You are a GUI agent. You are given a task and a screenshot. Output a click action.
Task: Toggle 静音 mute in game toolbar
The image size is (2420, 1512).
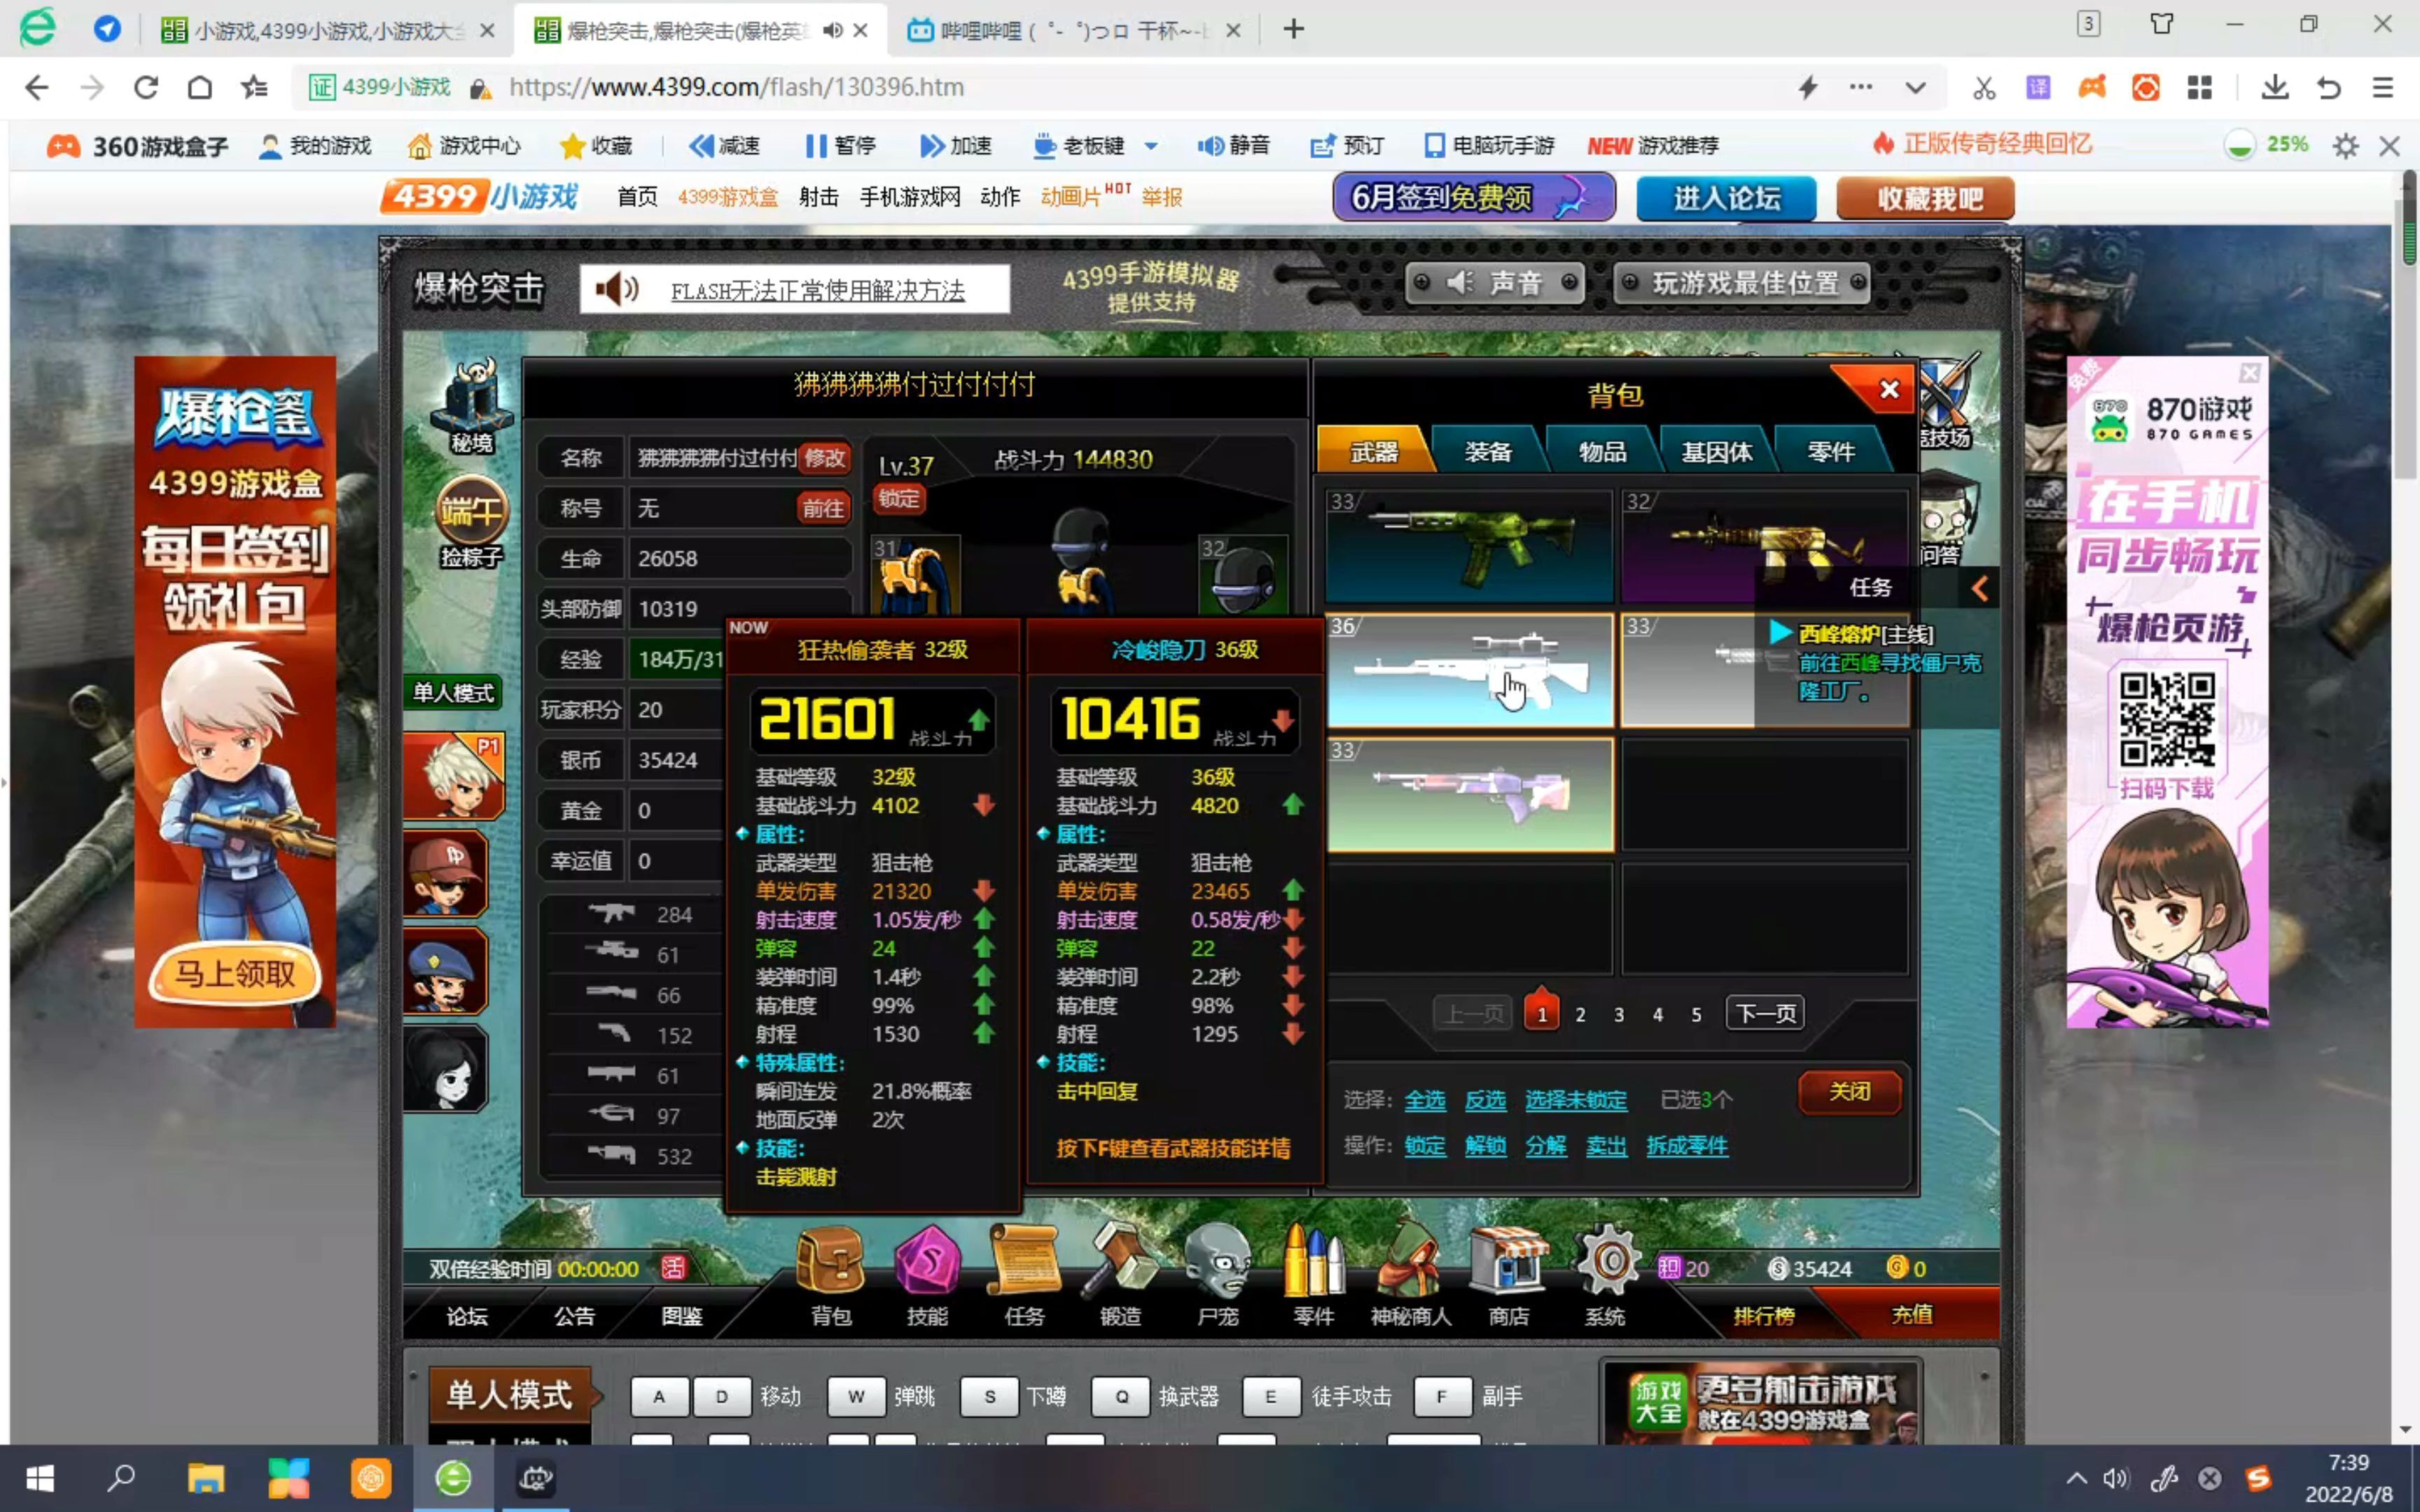(x=1234, y=146)
